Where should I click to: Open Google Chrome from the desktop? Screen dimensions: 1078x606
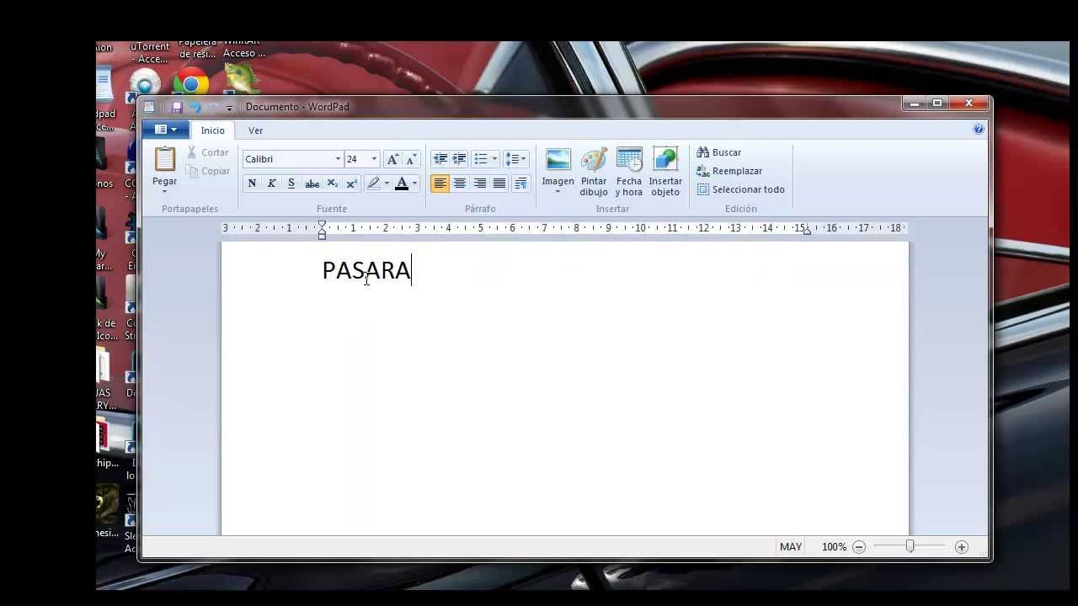pos(190,82)
